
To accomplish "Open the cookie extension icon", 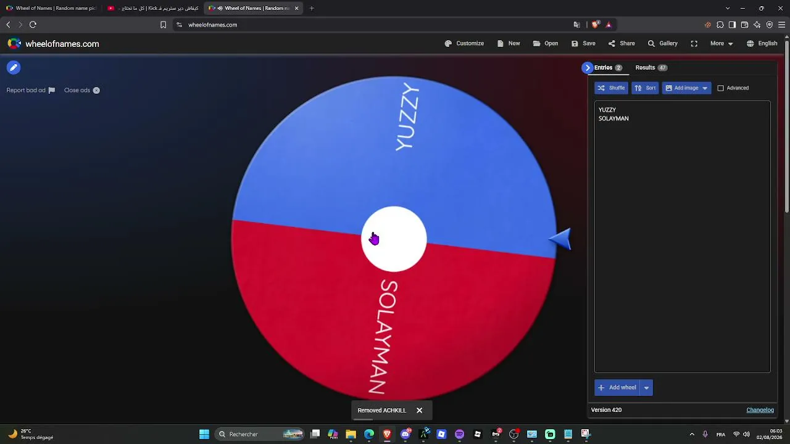I will [x=707, y=25].
